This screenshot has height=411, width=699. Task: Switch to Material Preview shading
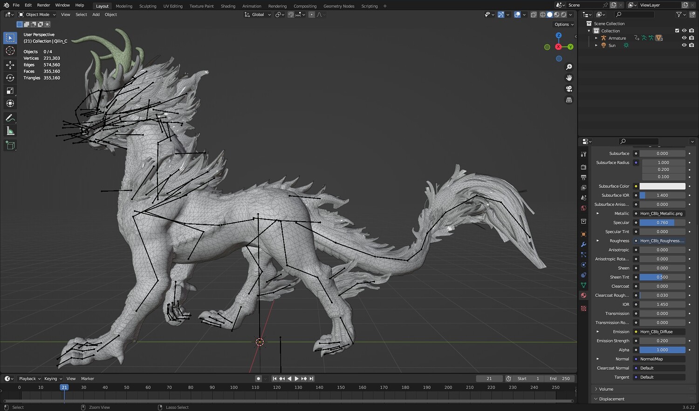[557, 14]
